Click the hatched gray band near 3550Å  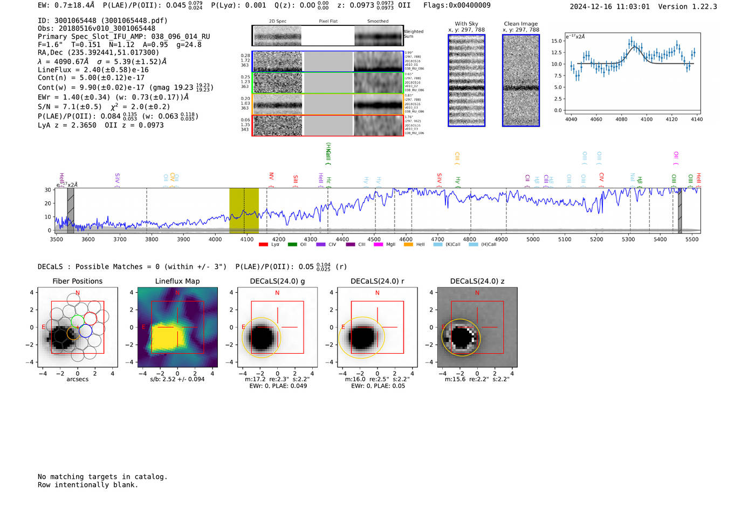coord(71,210)
